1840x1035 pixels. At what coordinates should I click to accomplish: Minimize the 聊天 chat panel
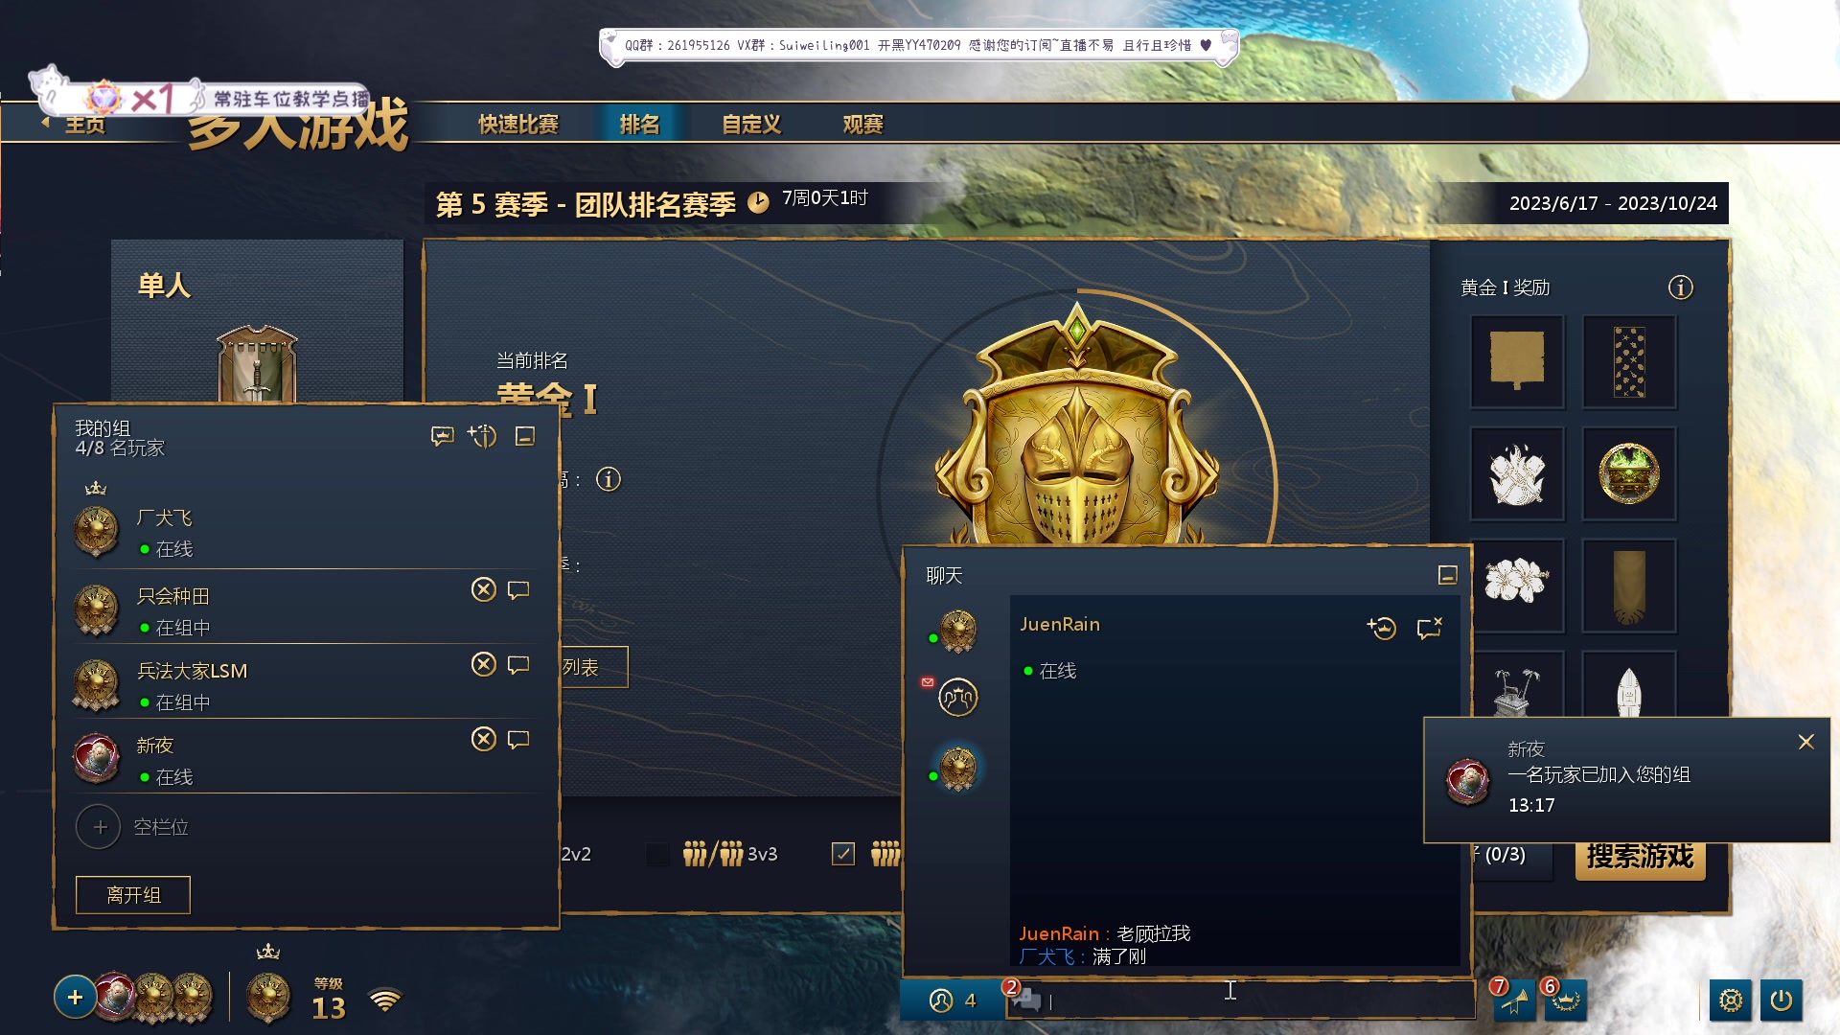tap(1448, 575)
